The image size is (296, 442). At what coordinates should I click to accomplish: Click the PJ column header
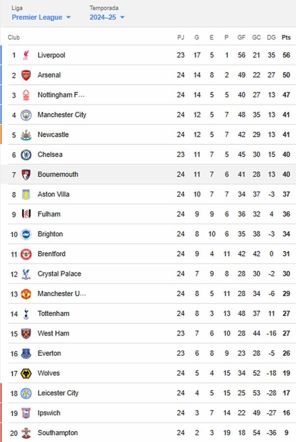point(181,37)
